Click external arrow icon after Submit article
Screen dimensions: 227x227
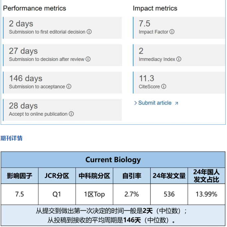tap(176, 103)
